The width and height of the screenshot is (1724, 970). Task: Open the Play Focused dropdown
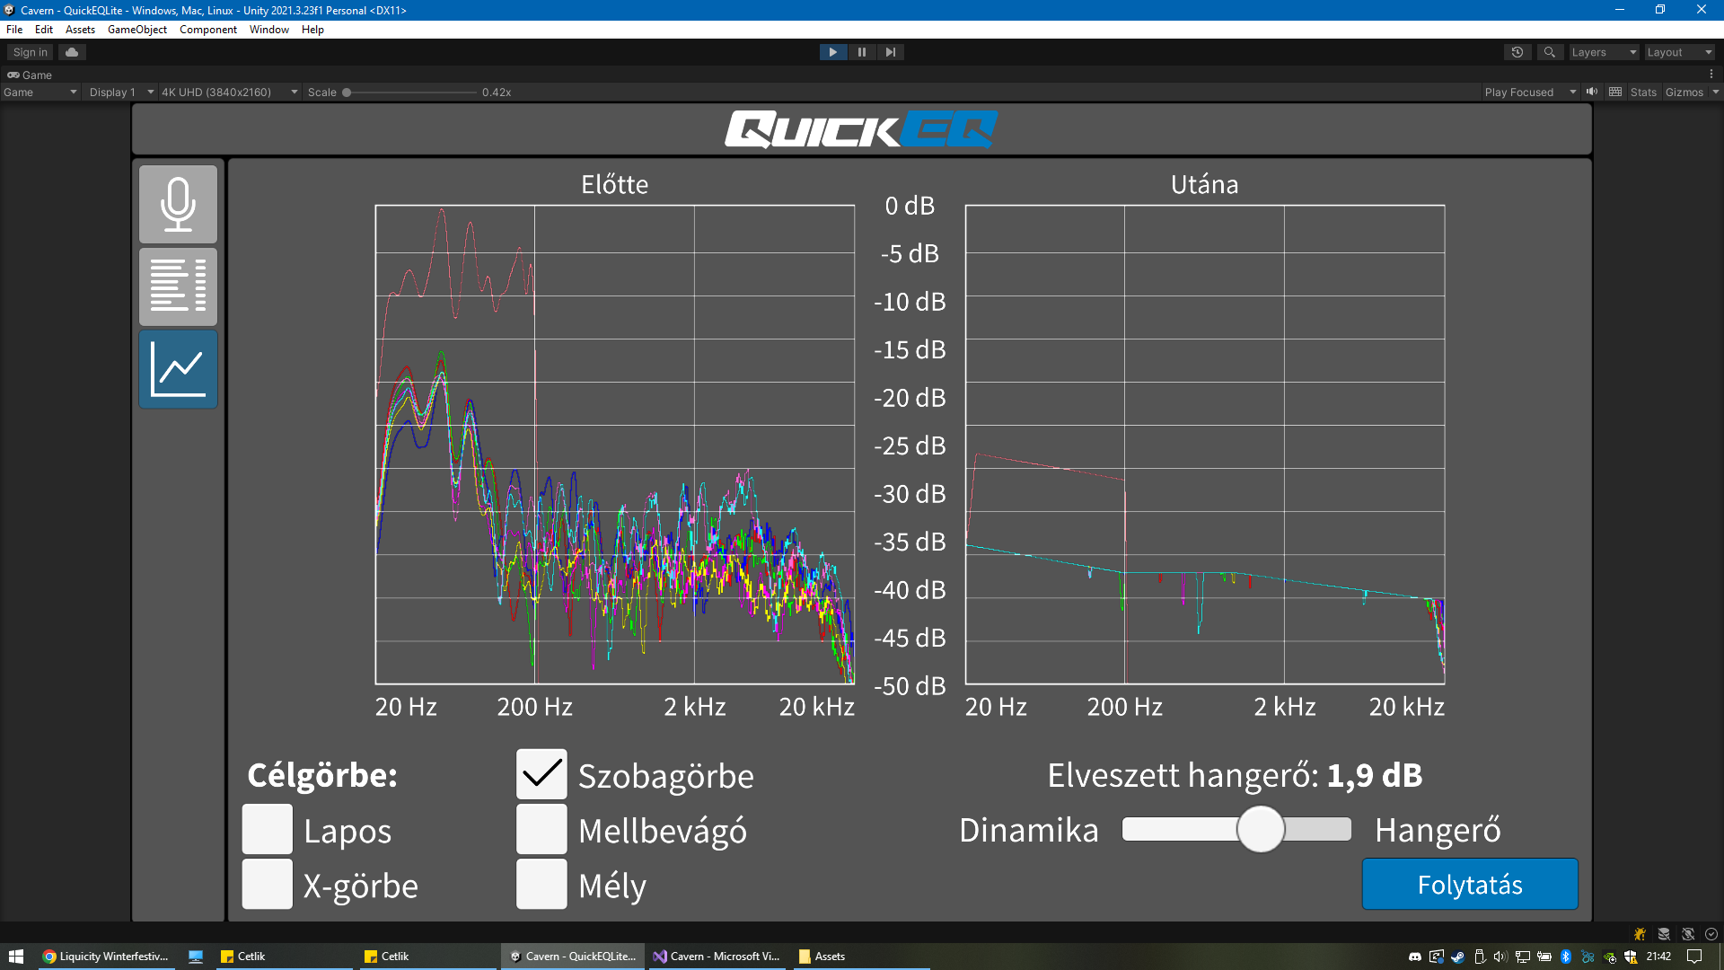tap(1530, 92)
